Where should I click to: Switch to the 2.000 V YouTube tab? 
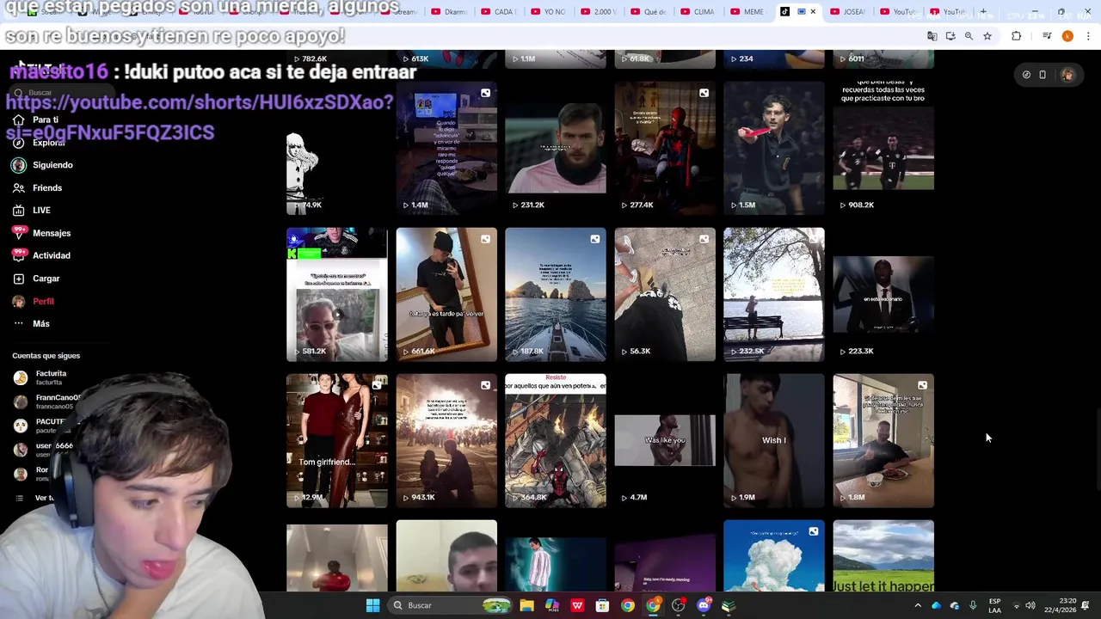600,12
